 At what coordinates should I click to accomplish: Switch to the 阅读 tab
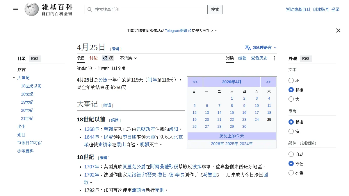(230, 58)
